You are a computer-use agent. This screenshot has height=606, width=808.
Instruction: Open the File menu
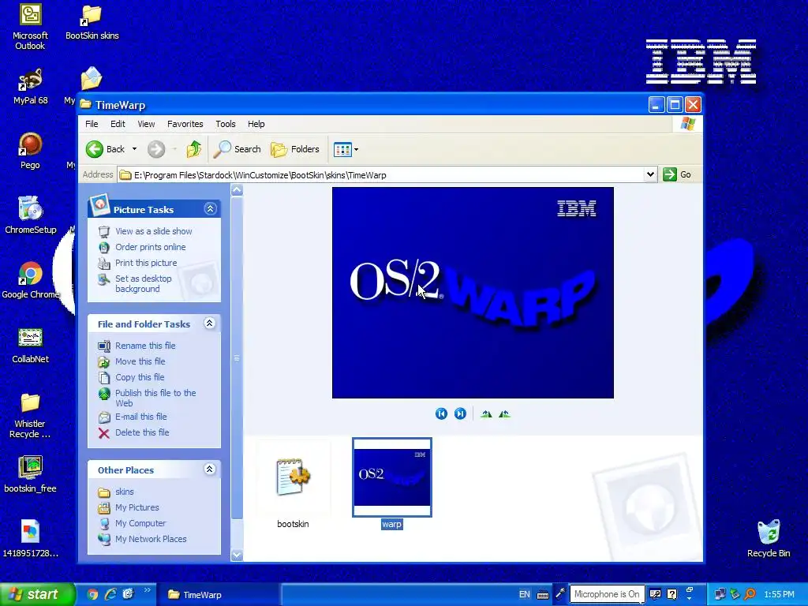(x=92, y=124)
